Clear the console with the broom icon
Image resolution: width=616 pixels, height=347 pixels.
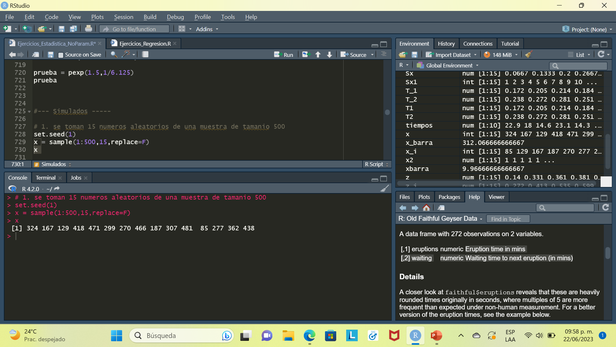pyautogui.click(x=384, y=189)
